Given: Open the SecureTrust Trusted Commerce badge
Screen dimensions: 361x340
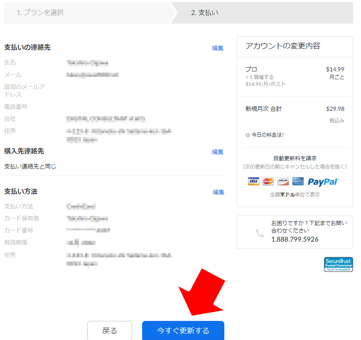Looking at the screenshot, I should point(338,264).
